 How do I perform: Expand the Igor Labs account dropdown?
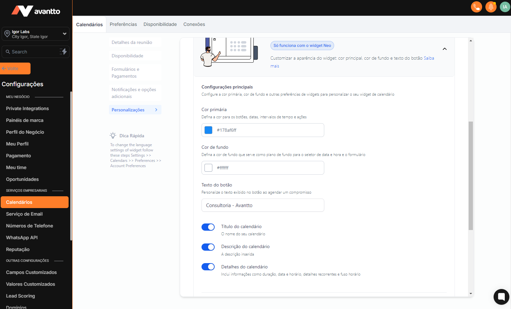click(65, 34)
